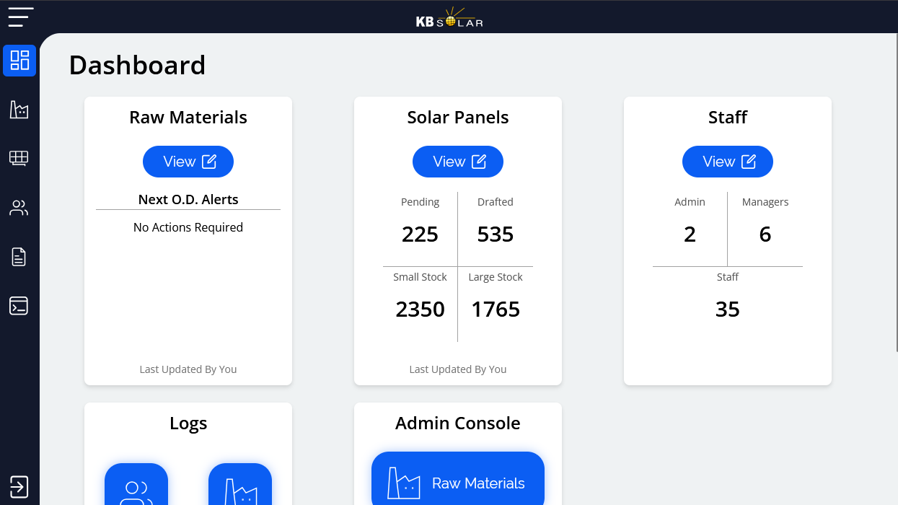Viewport: 898px width, 505px height.
Task: View the Raw Materials card
Action: pos(188,162)
